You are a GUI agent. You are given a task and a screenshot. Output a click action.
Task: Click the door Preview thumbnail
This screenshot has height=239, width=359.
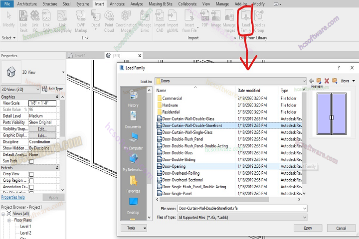pyautogui.click(x=331, y=114)
